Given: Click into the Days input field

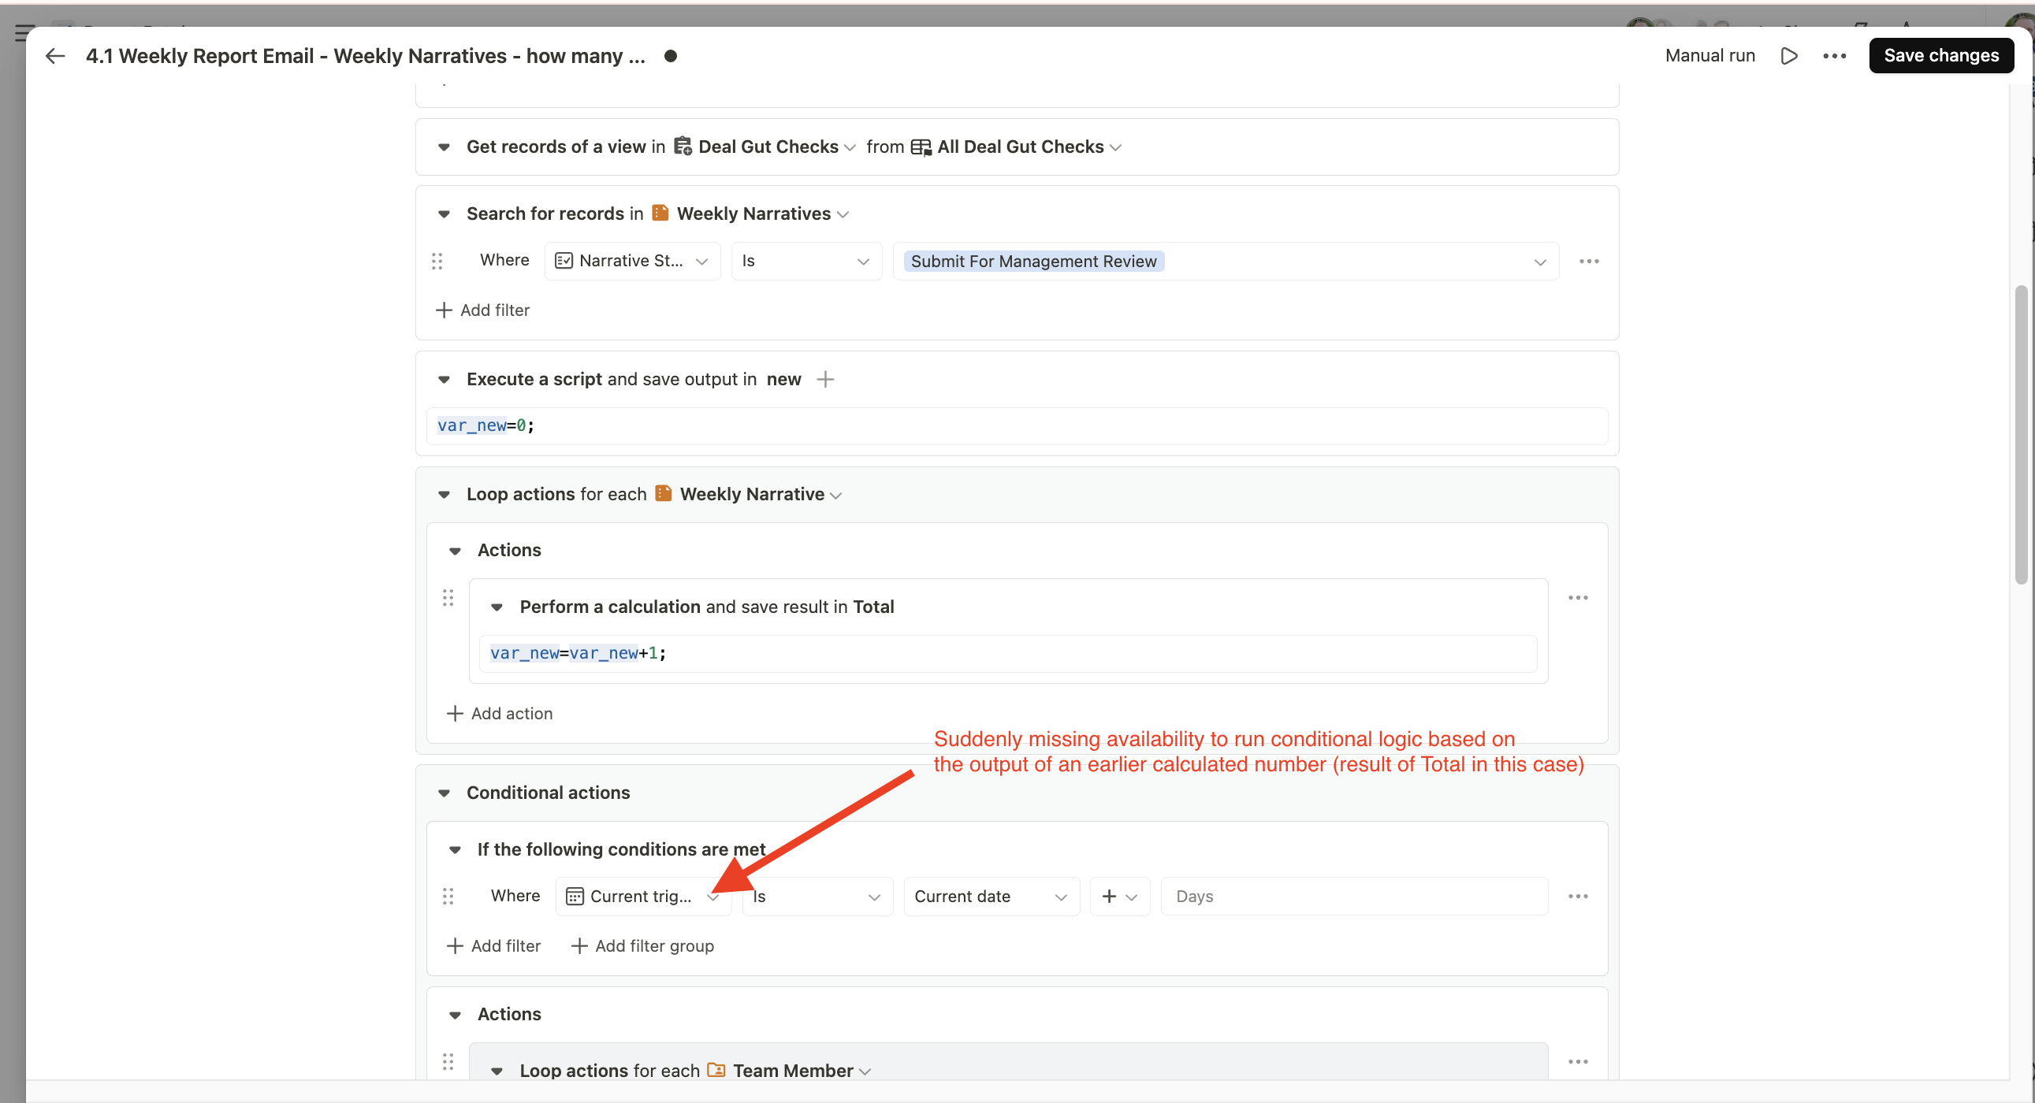Looking at the screenshot, I should [x=1353, y=896].
